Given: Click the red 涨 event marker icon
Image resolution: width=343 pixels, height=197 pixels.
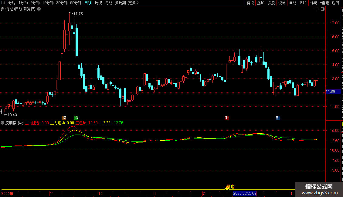Looking at the screenshot, I should point(227,118).
